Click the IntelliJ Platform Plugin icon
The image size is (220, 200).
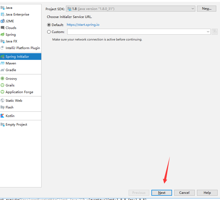pyautogui.click(x=2, y=48)
